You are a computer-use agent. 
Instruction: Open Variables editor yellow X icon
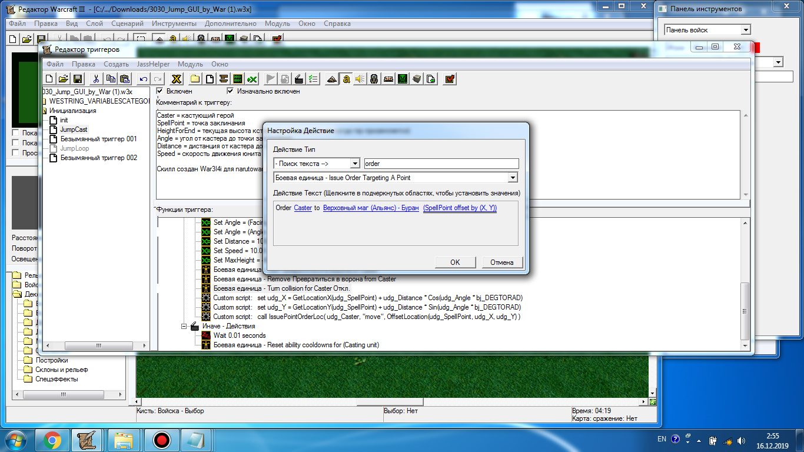tap(176, 79)
